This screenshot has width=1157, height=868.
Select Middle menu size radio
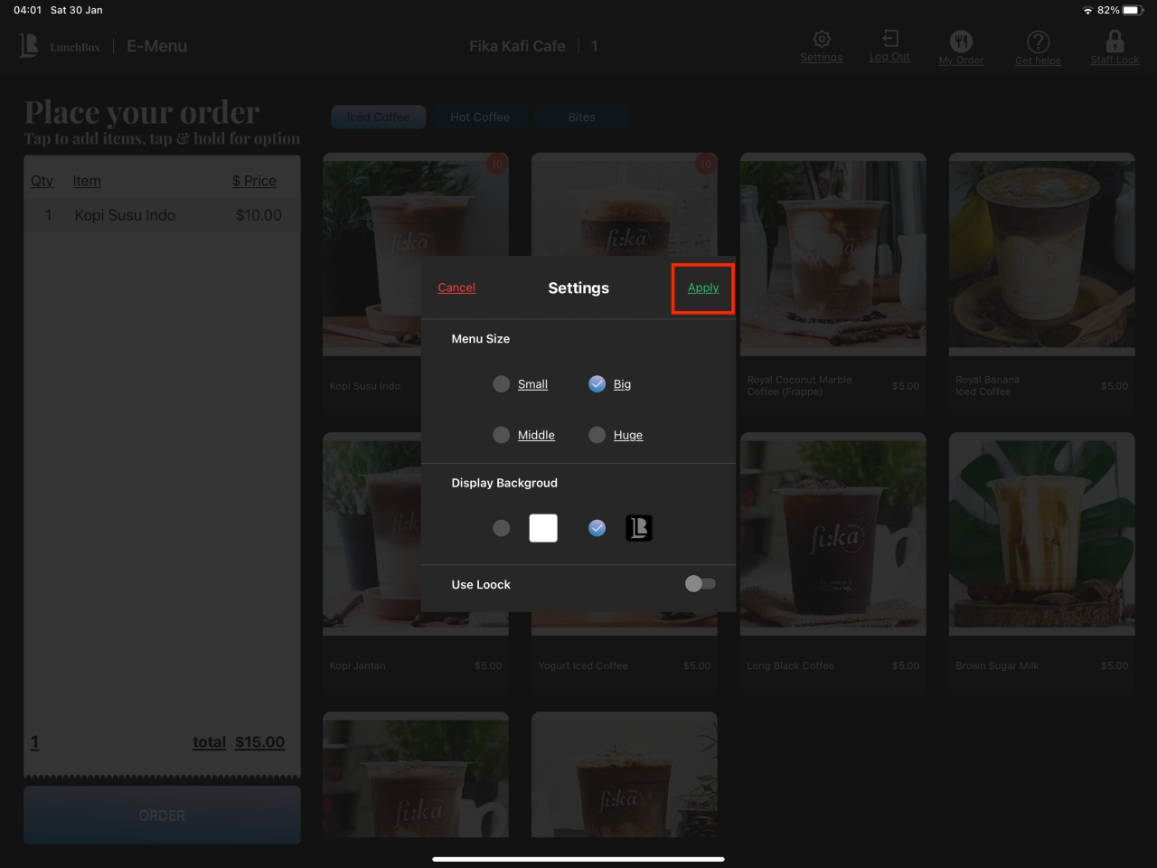tap(501, 435)
